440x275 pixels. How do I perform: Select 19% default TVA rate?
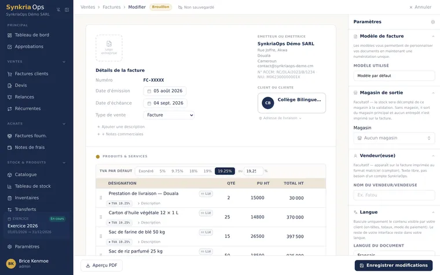(208, 171)
